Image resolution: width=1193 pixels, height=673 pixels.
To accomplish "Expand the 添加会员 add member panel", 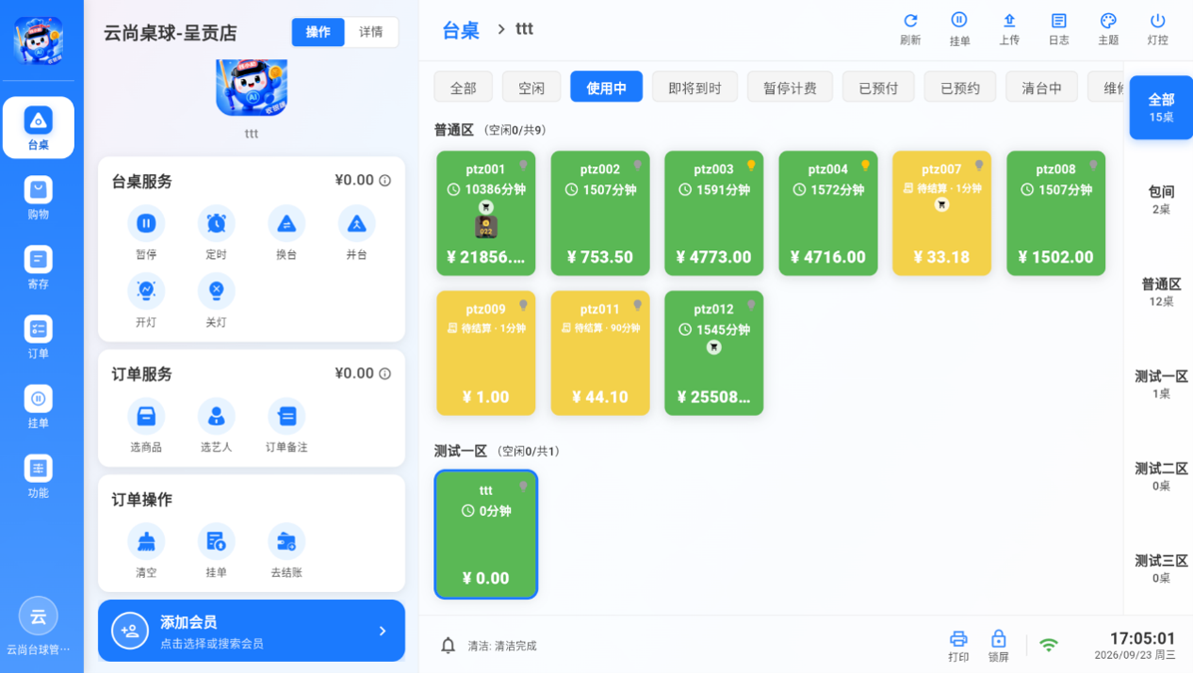I will (x=252, y=631).
